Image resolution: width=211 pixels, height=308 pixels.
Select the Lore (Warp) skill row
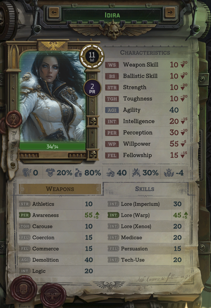pyautogui.click(x=147, y=215)
